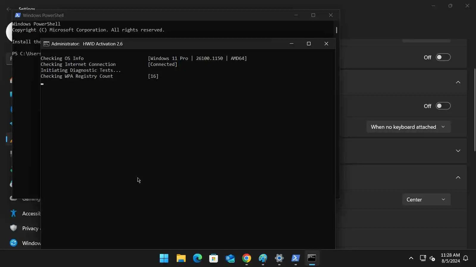
Task: Click the Windows Update icon in Settings
Action: click(13, 243)
